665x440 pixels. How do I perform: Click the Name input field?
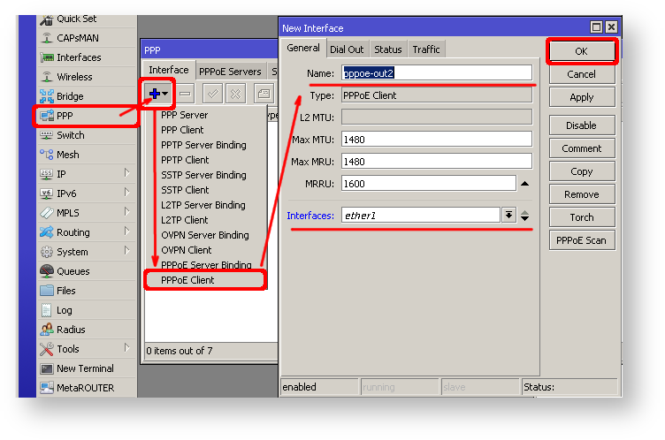(x=437, y=72)
